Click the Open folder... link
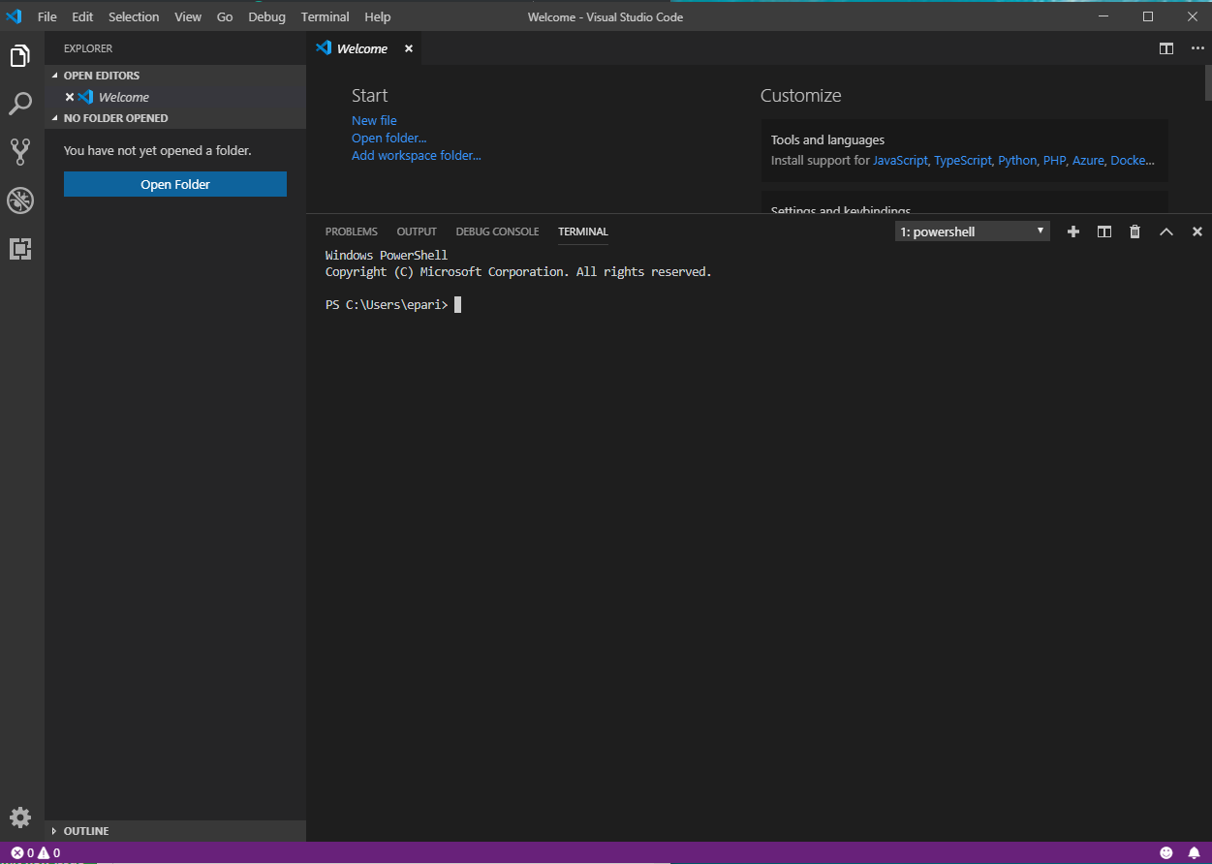Image resolution: width=1212 pixels, height=864 pixels. [x=388, y=138]
